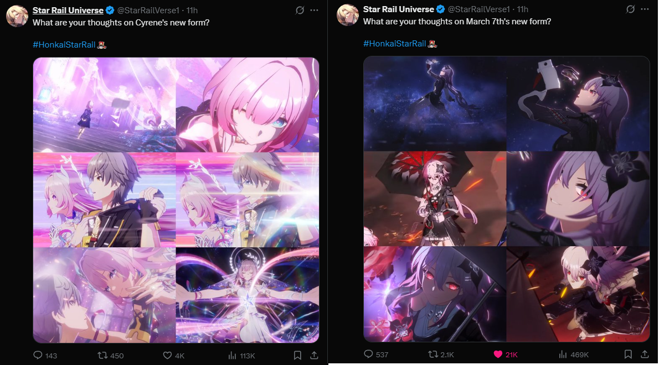Screen dimensions: 659x365
Task: Share the March 7th's new form post
Action: [x=645, y=354]
